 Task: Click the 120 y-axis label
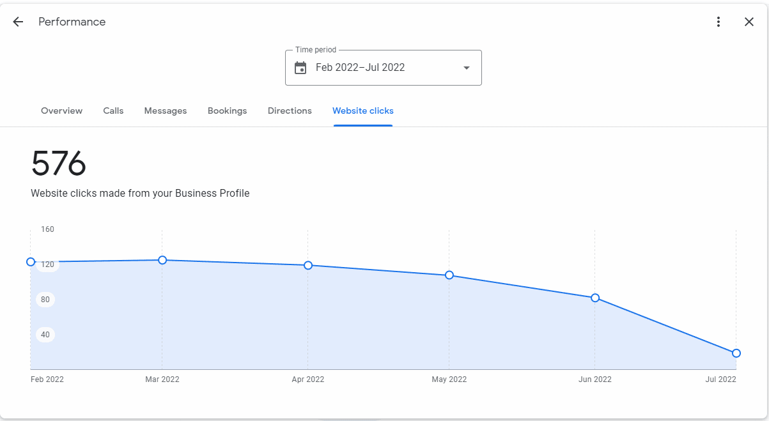(x=45, y=264)
